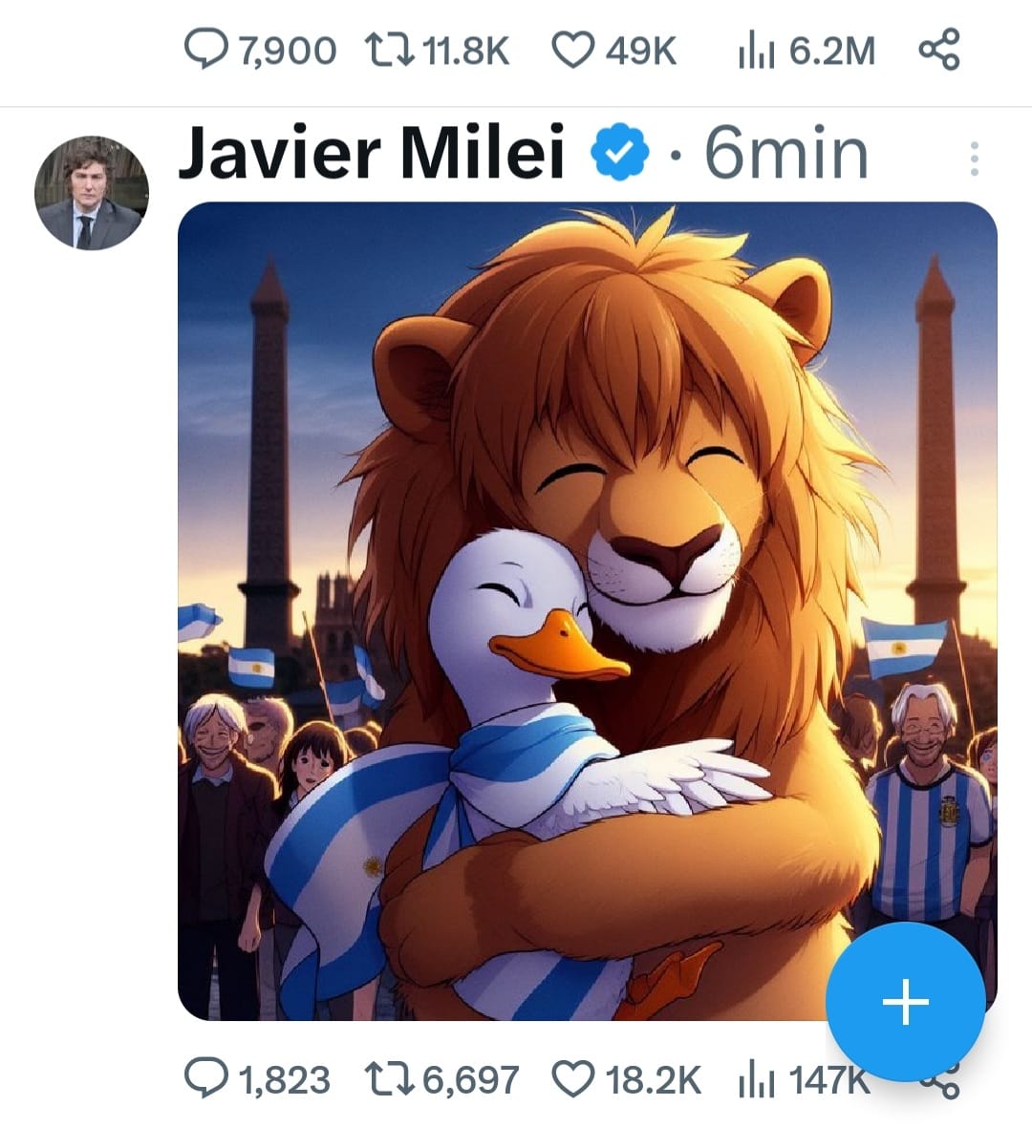The image size is (1032, 1127).
Task: Expand the lion hugging duck image
Action: point(587,611)
